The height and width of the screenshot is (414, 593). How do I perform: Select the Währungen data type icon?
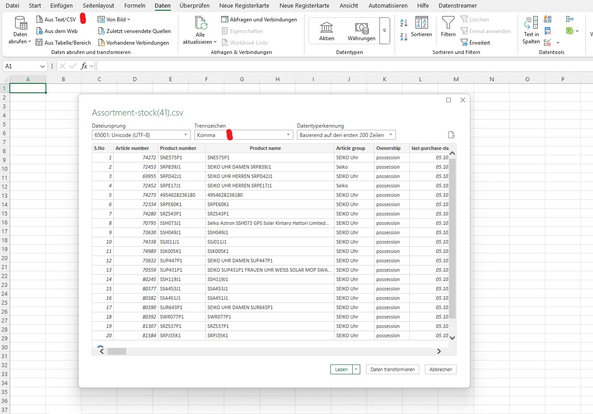point(361,28)
